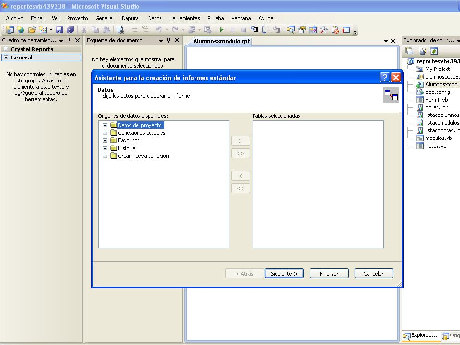Click the Step Over toolbar icon
This screenshot has height=345, width=460.
[x=266, y=30]
